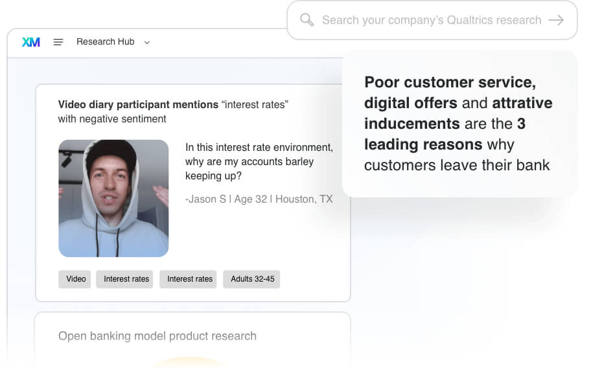The width and height of the screenshot is (591, 369).
Task: Focus the Qualtrics research search field
Action: click(x=432, y=20)
